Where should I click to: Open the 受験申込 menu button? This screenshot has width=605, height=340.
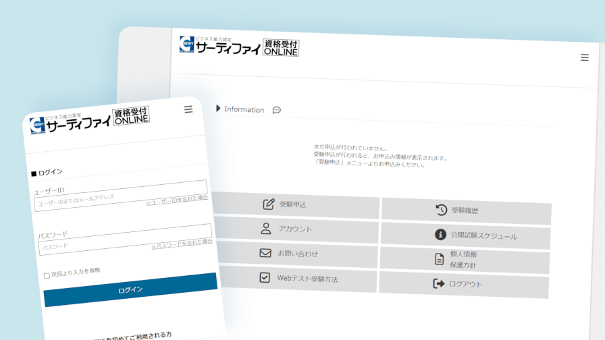(x=296, y=204)
